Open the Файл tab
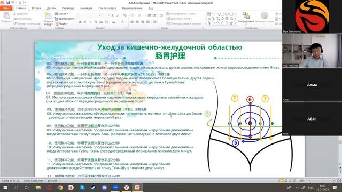 pos(6,8)
